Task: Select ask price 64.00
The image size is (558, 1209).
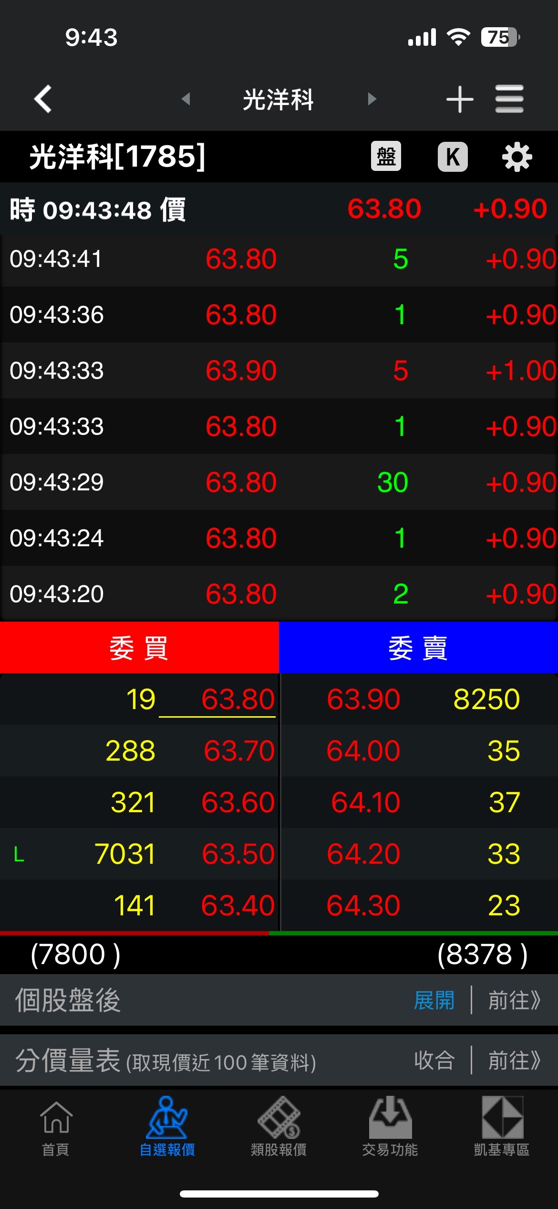Action: coord(363,751)
